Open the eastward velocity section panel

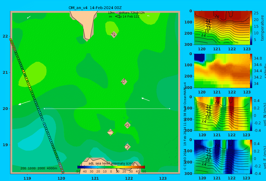tap(222, 157)
